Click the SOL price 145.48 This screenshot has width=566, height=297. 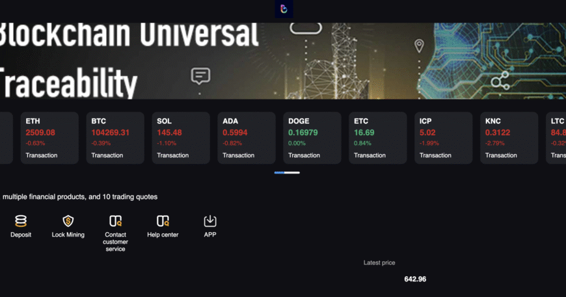[x=169, y=133]
